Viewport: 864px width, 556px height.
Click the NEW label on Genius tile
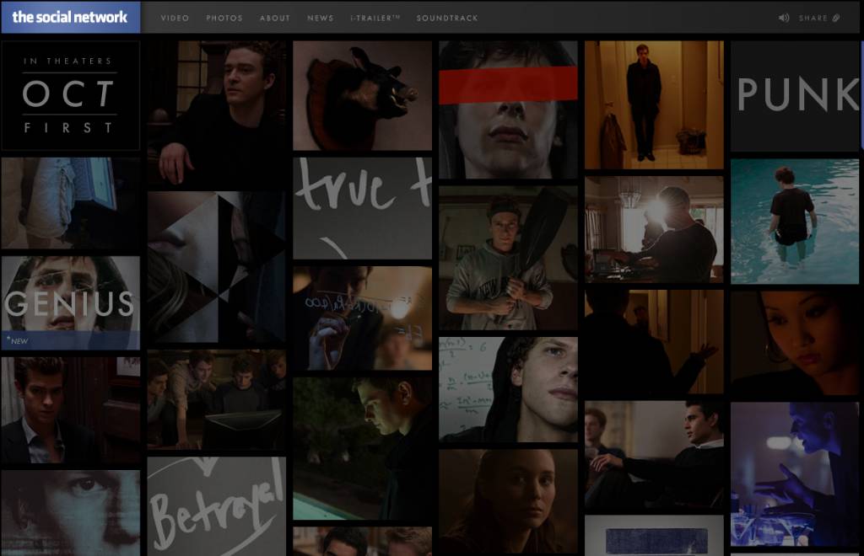(x=19, y=340)
